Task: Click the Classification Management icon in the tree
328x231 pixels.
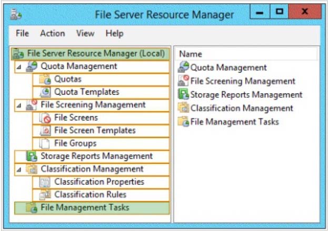Action: [x=32, y=169]
